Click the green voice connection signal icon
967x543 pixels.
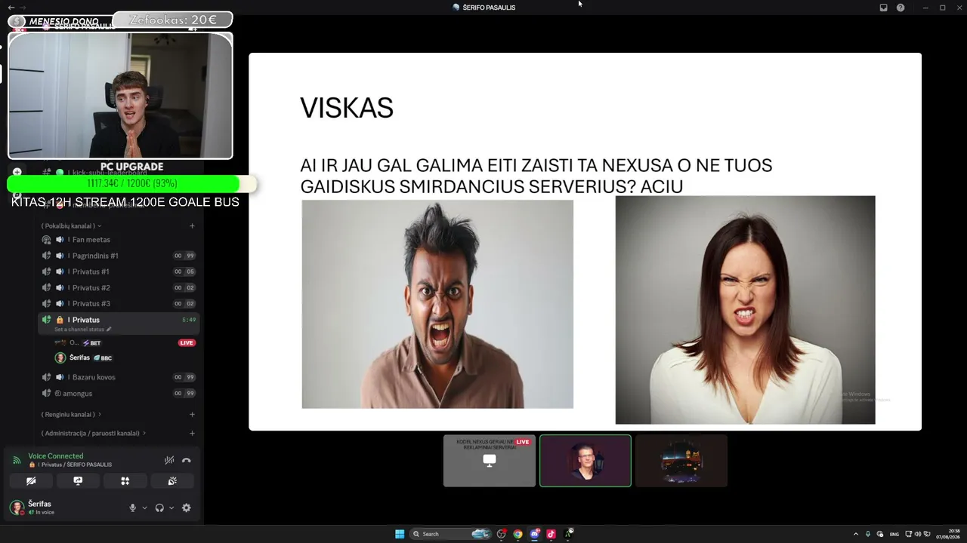[17, 460]
